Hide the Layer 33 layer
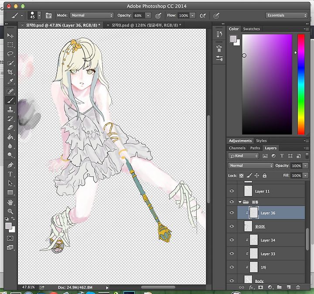Image resolution: width=314 pixels, height=294 pixels. [232, 253]
